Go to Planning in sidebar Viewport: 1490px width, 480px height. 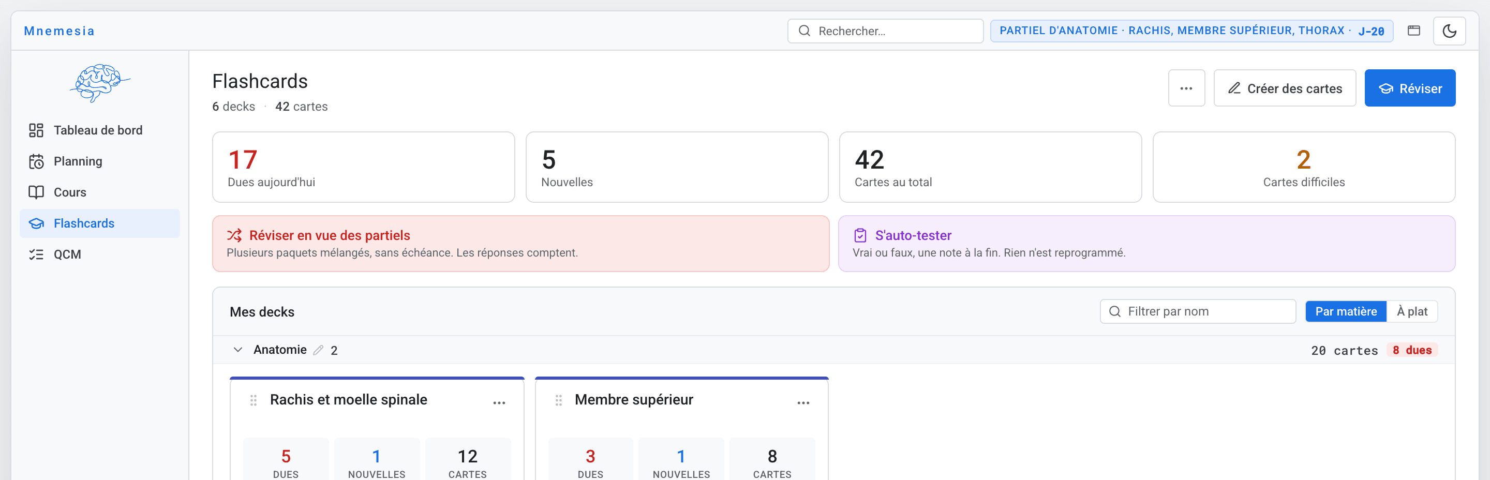point(99,161)
